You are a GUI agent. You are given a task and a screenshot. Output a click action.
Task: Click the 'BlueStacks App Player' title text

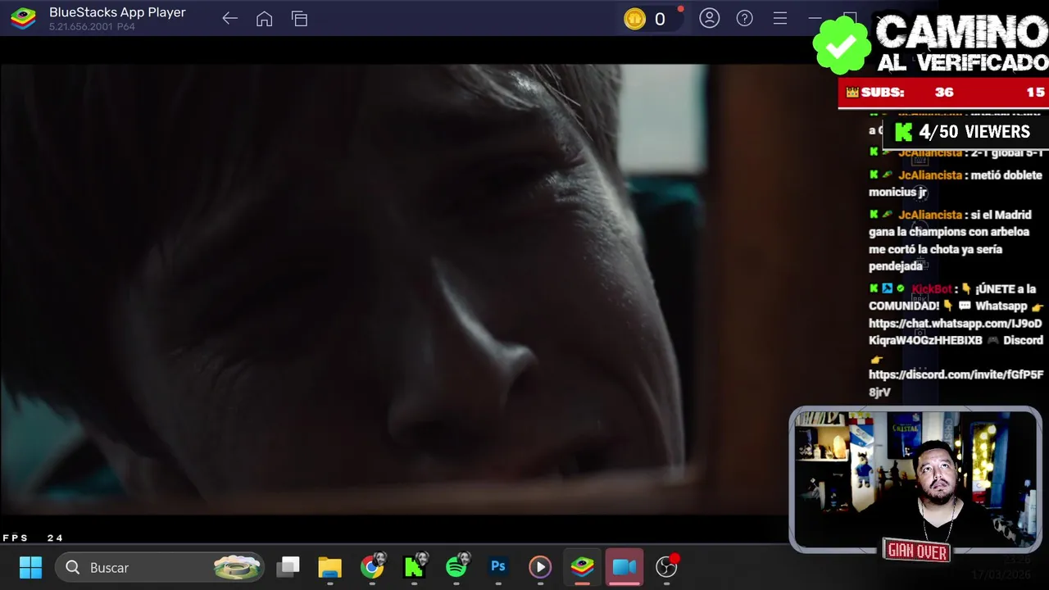[117, 12]
